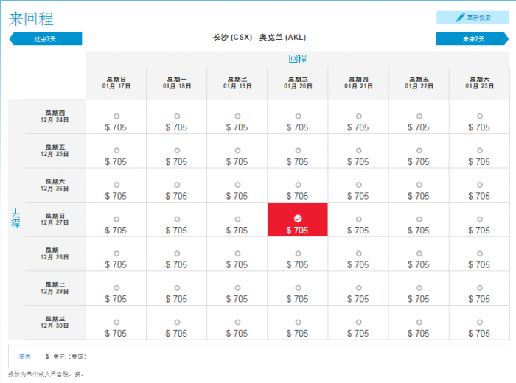The height and width of the screenshot is (383, 516).
Task: Select fare for 12月24日 depart, 01月23日 return
Action: point(479,116)
